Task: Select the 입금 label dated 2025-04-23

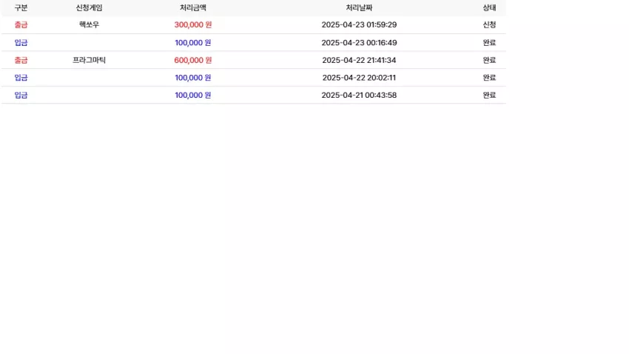Action: tap(21, 42)
